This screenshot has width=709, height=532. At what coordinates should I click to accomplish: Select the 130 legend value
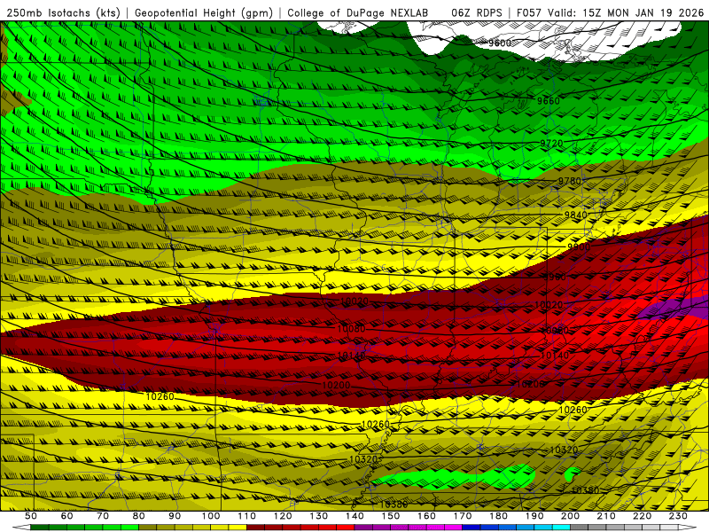coord(319,516)
